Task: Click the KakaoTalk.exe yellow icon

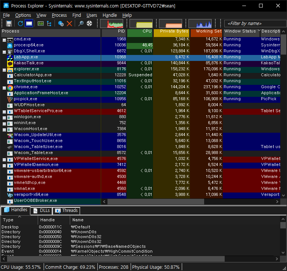Action: (x=10, y=64)
